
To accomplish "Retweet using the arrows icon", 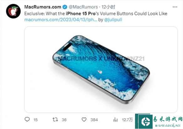I will coord(55,120).
